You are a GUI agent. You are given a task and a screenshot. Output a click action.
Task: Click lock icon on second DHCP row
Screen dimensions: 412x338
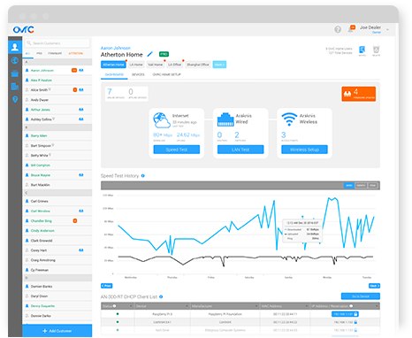(355, 322)
